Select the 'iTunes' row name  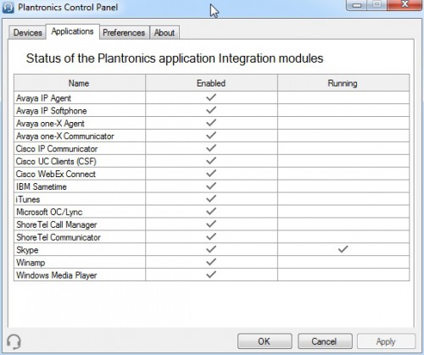tap(28, 199)
